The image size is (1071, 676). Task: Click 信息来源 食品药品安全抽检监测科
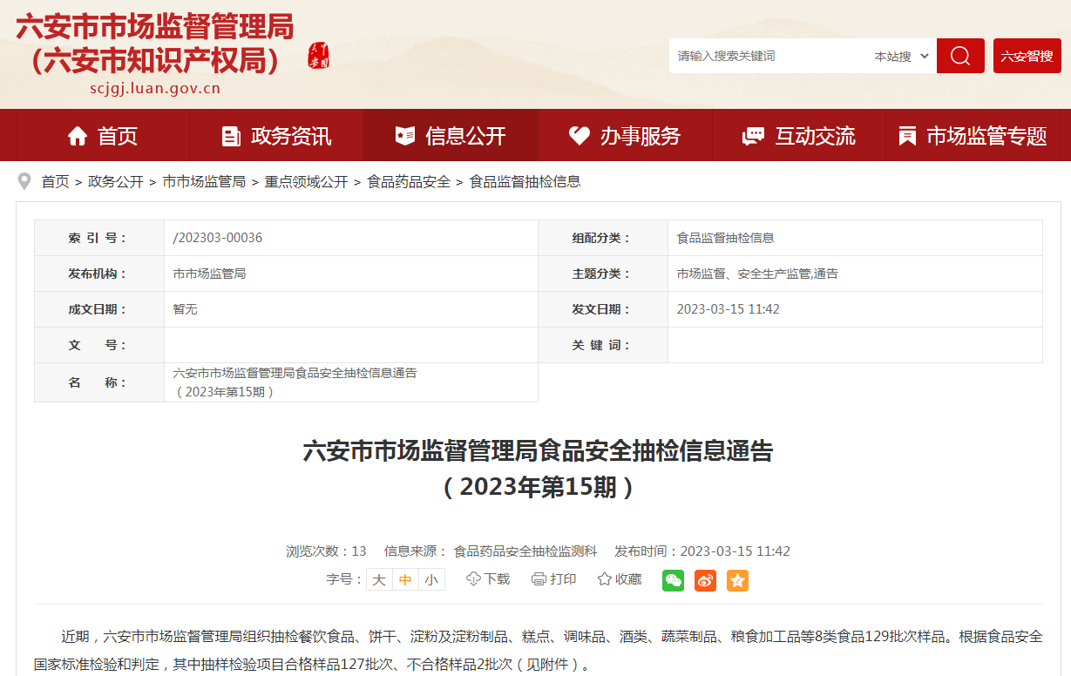491,551
